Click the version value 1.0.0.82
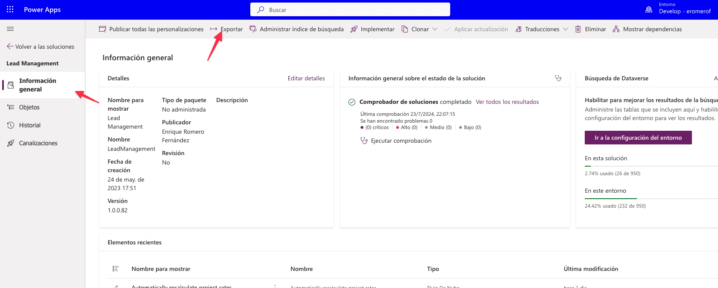The height and width of the screenshot is (288, 718). [x=117, y=210]
